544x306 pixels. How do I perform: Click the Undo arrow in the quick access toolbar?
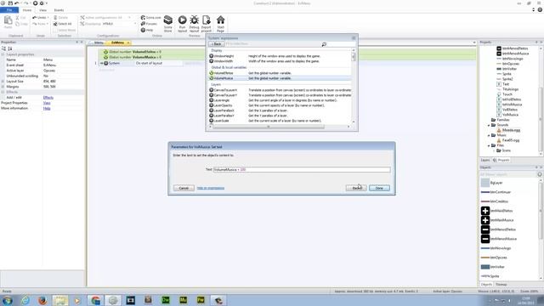17,3
